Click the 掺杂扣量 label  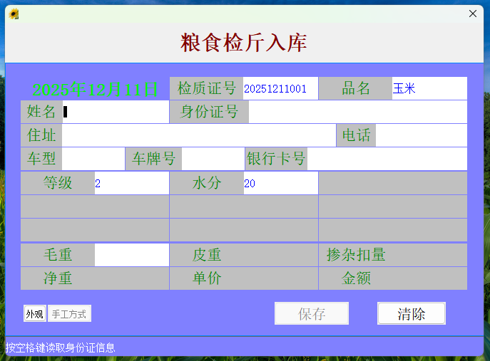tap(356, 255)
